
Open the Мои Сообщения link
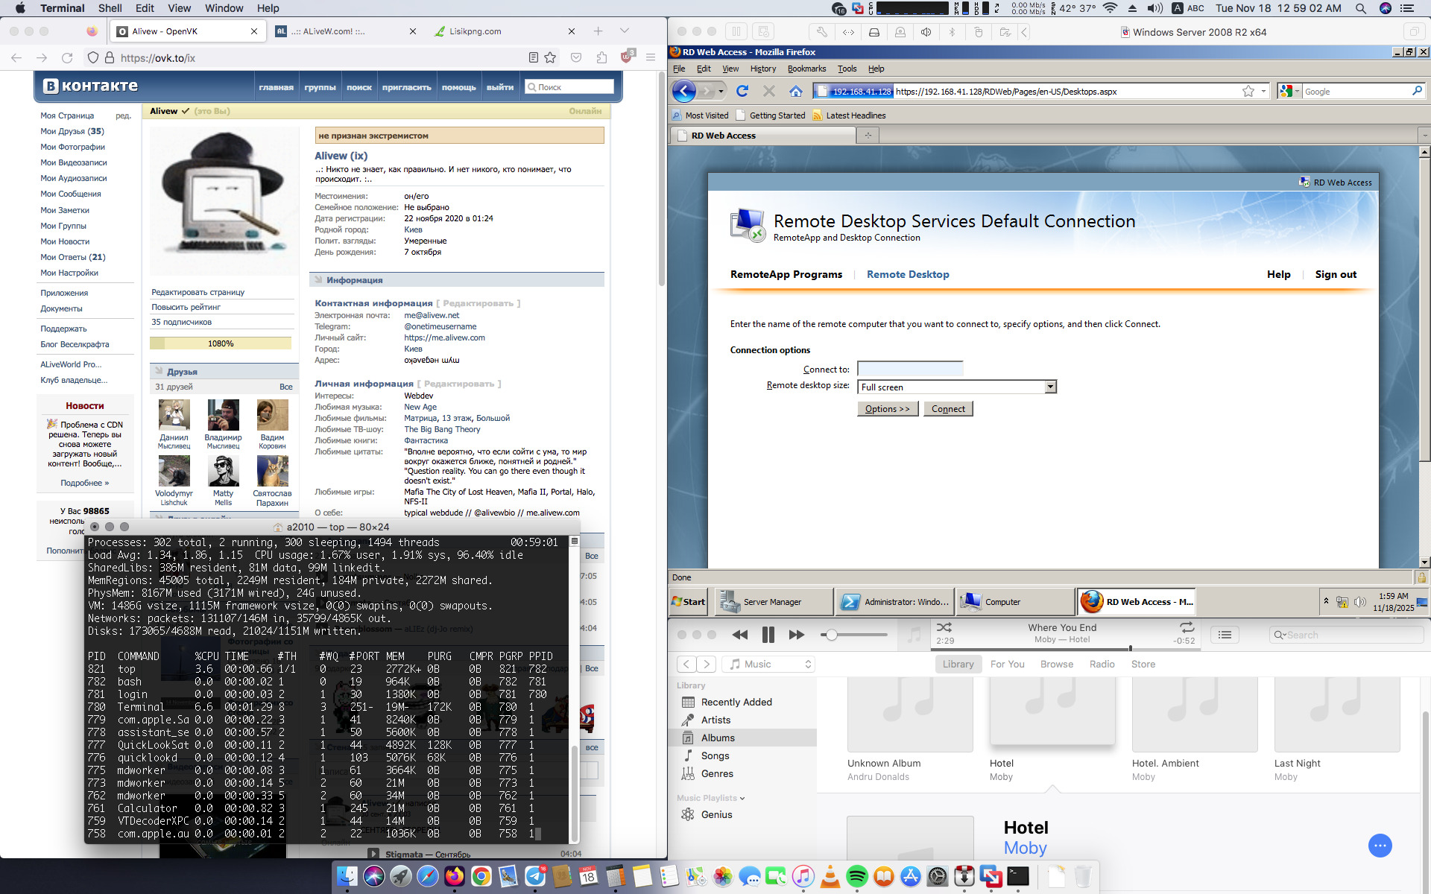[71, 194]
